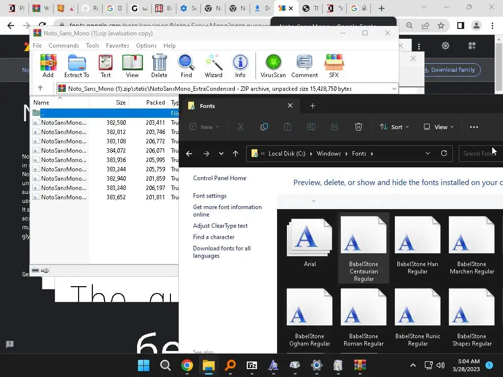Show hidden system tray icons
The width and height of the screenshot is (503, 377).
413,365
